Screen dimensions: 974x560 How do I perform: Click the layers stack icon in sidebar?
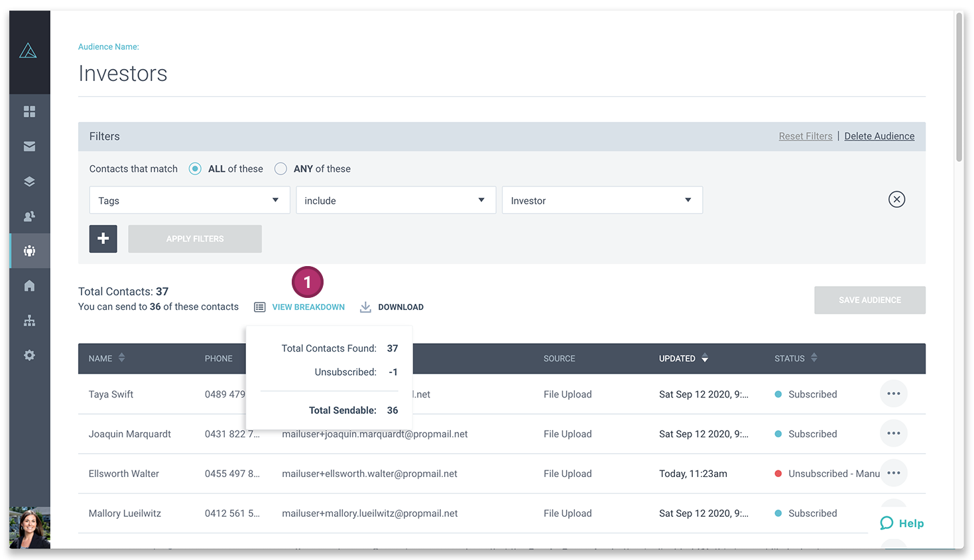[29, 181]
